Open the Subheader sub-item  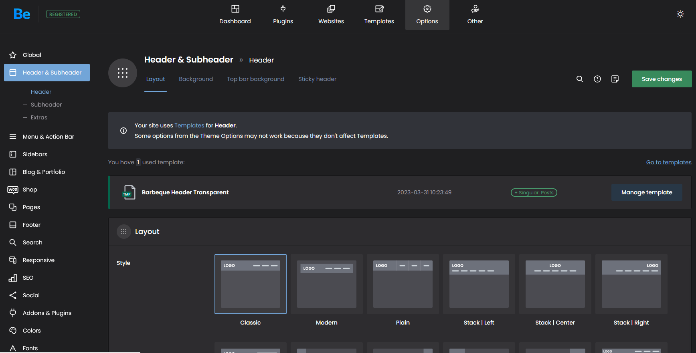point(46,105)
